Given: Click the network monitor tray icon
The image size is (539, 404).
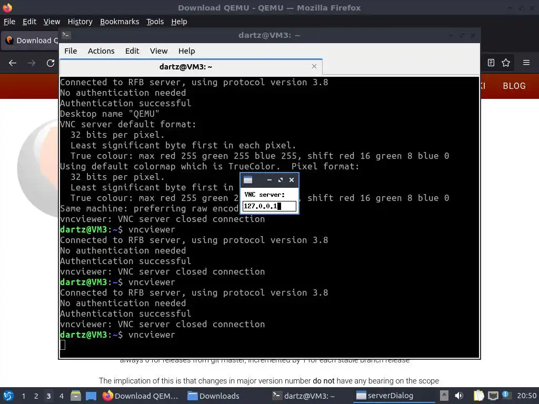Looking at the screenshot, I should [x=493, y=396].
